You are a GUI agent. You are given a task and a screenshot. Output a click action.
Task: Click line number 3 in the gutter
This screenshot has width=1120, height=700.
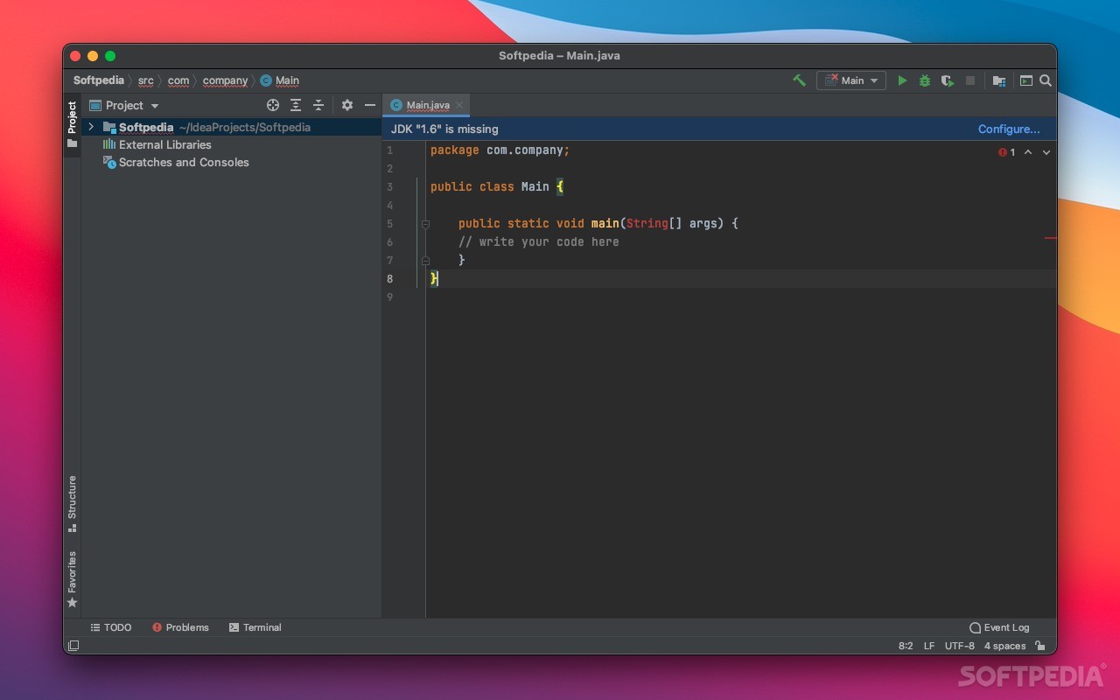click(389, 187)
